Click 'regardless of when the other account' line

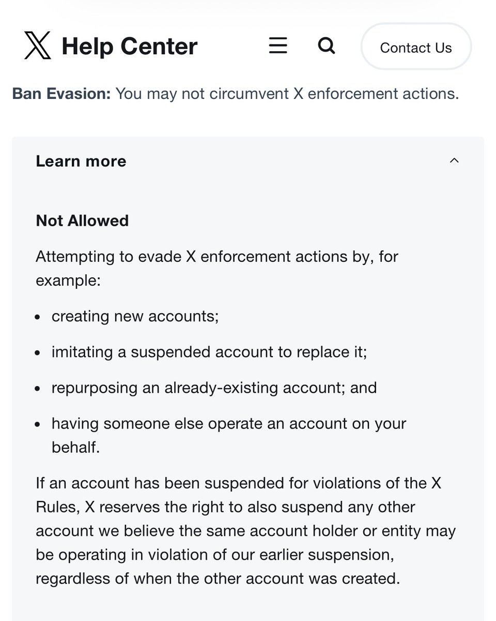[218, 578]
